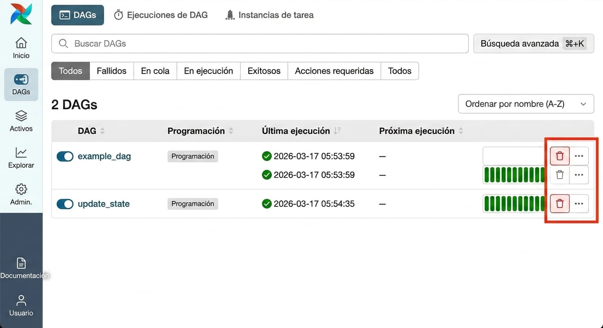The height and width of the screenshot is (328, 603).
Task: Click the red trash icon for example_dag
Action: [x=560, y=156]
